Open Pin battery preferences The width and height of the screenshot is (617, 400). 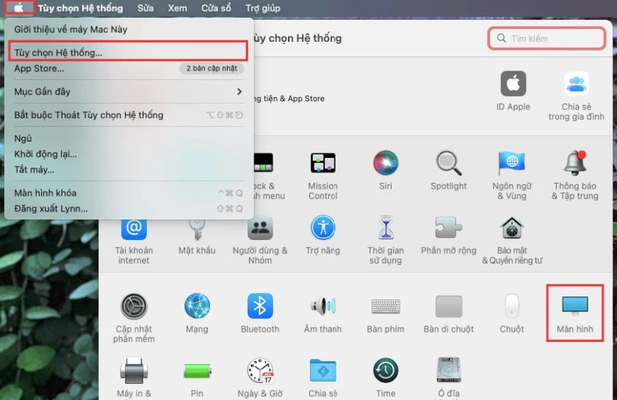pos(197,379)
